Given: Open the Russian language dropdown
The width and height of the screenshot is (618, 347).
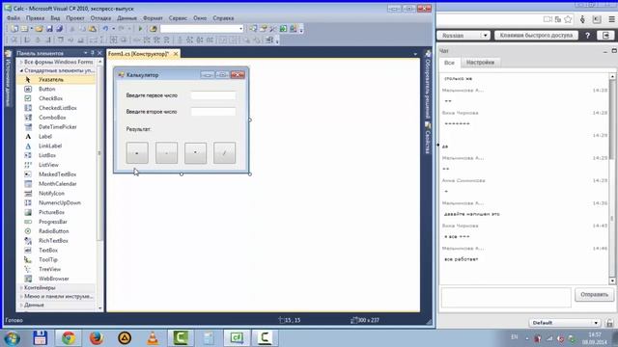Looking at the screenshot, I should pyautogui.click(x=463, y=36).
